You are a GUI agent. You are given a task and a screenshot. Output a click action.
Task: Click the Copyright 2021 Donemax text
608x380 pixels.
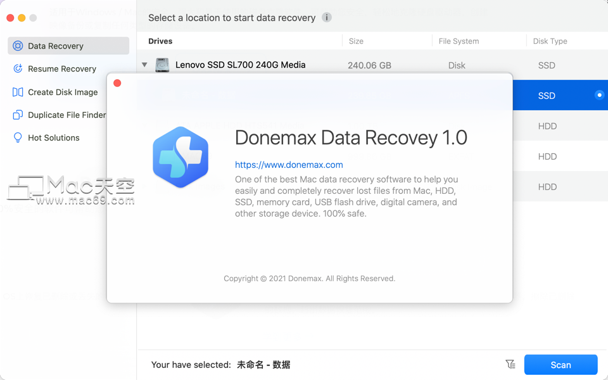[310, 279]
